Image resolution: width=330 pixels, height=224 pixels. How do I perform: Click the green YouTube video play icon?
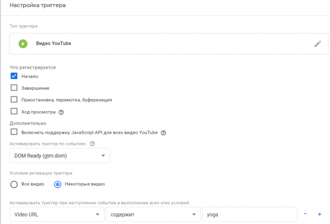23,44
